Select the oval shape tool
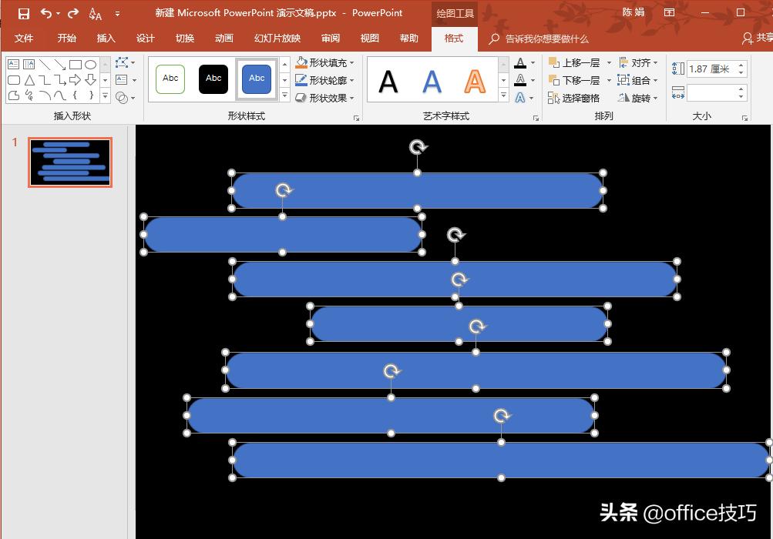Image resolution: width=773 pixels, height=539 pixels. click(90, 65)
